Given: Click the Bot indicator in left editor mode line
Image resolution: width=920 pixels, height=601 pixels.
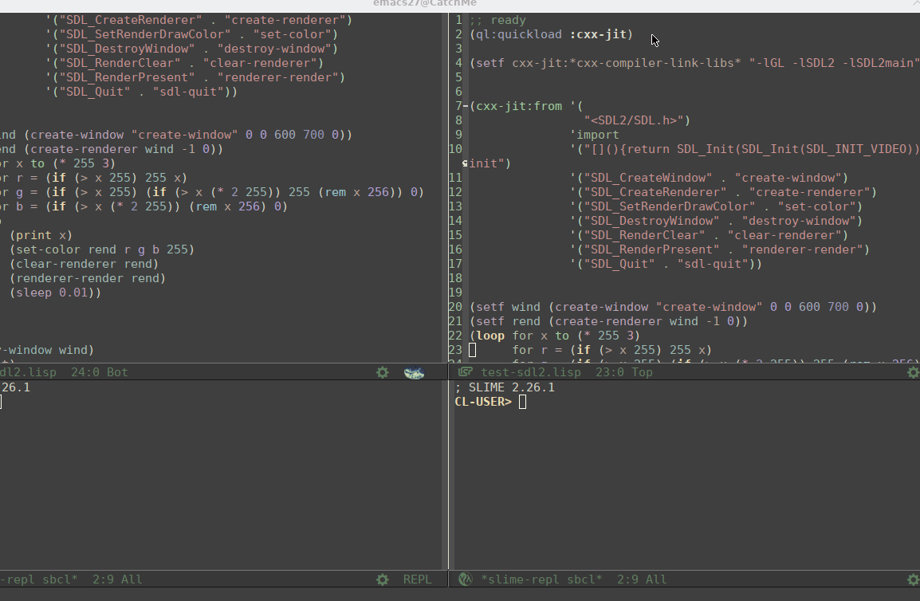Looking at the screenshot, I should click(117, 372).
